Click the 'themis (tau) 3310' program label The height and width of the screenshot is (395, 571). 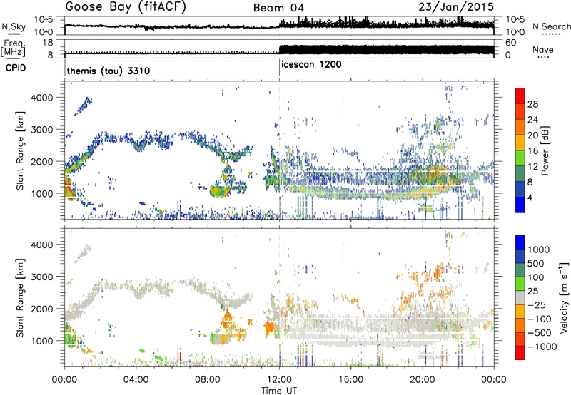coord(108,71)
